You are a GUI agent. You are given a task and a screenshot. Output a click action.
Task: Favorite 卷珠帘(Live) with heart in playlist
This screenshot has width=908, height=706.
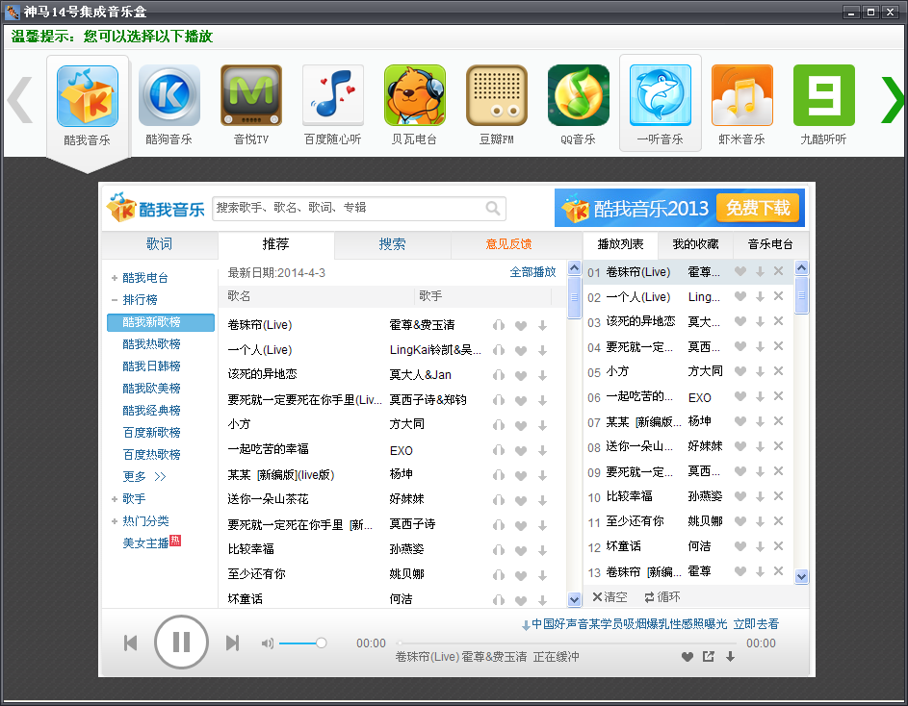pos(740,272)
